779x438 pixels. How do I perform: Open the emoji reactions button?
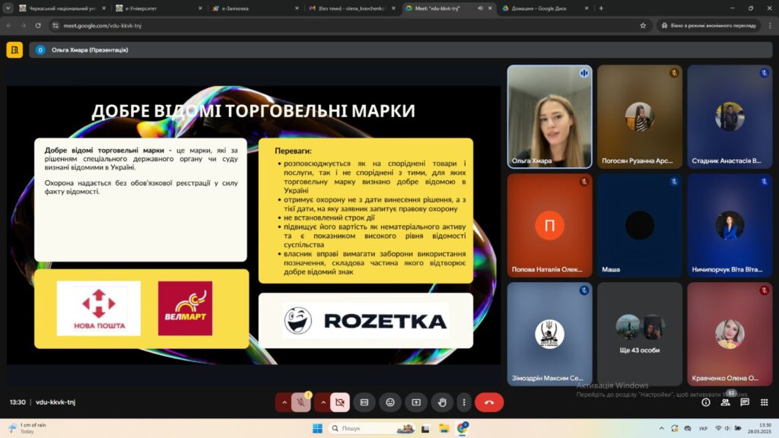point(390,402)
